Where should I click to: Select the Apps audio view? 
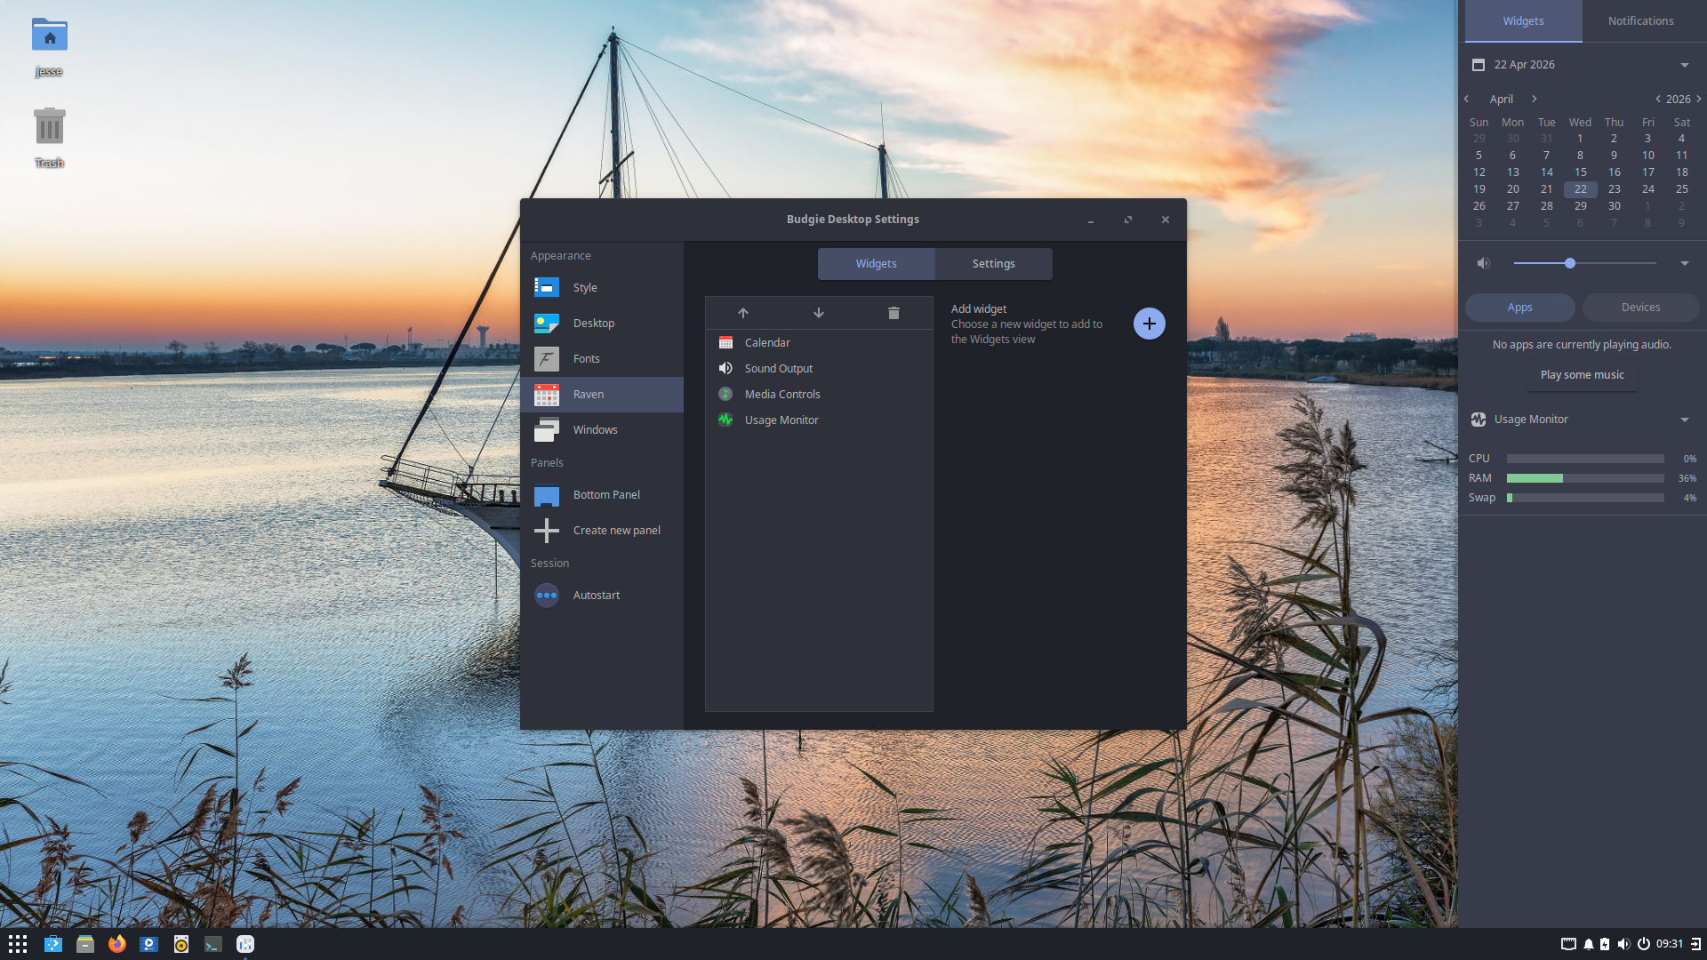point(1519,308)
